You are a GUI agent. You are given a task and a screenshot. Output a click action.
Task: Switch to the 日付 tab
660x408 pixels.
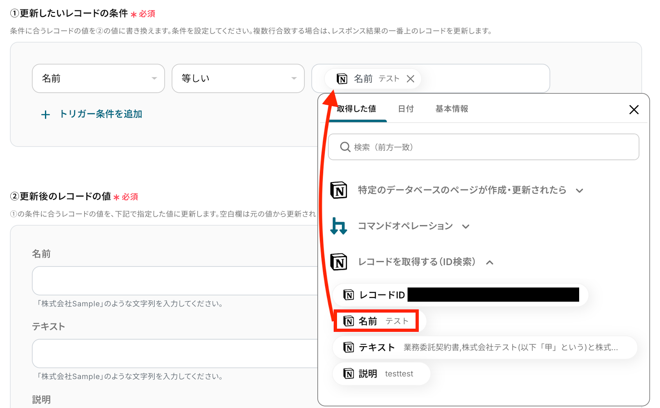point(405,109)
